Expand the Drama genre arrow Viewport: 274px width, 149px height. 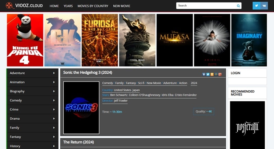tap(54, 119)
